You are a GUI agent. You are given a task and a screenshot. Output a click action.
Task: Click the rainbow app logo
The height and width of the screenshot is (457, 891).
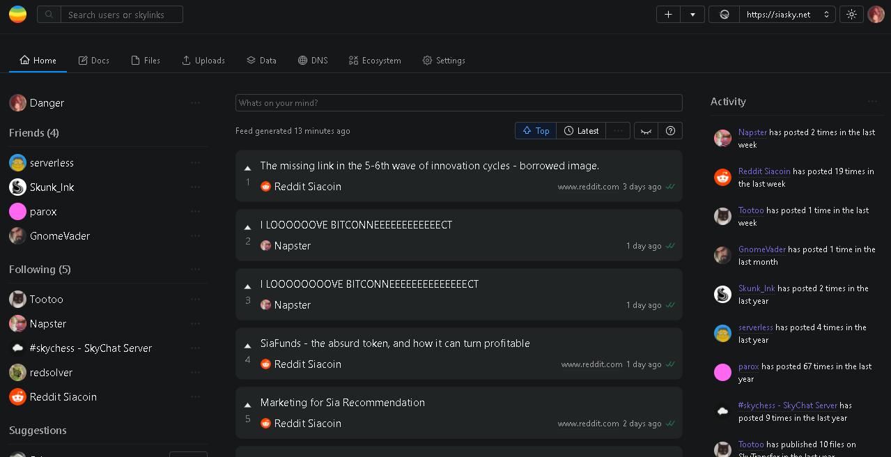tap(18, 14)
